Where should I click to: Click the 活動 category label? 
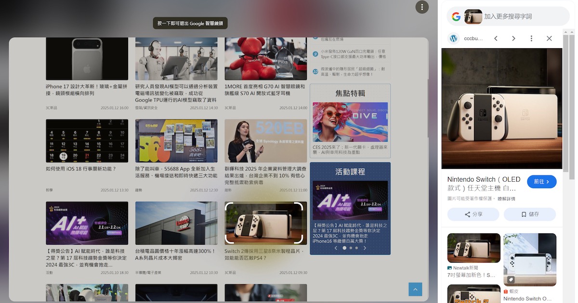pyautogui.click(x=50, y=273)
